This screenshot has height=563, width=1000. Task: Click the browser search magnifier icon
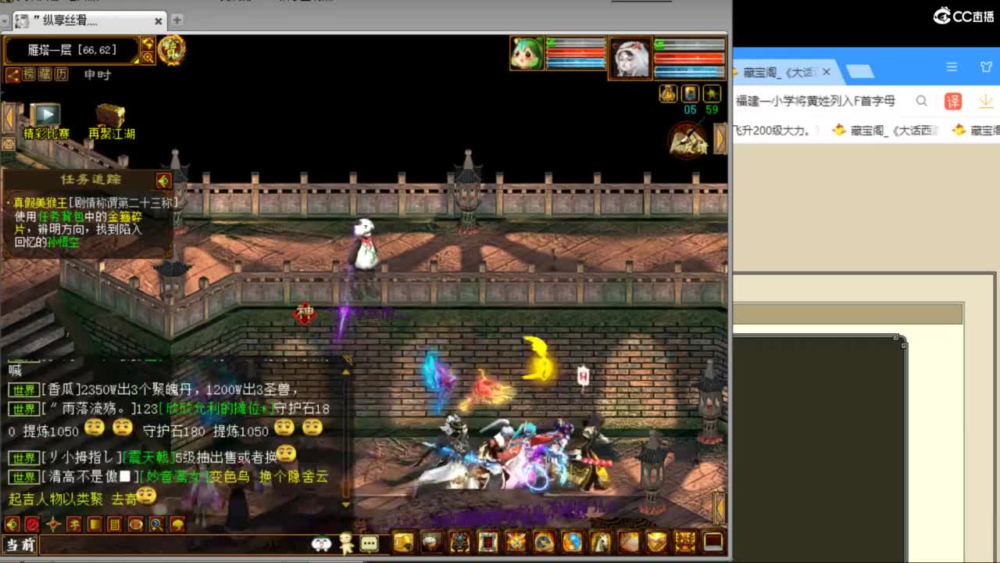point(922,101)
